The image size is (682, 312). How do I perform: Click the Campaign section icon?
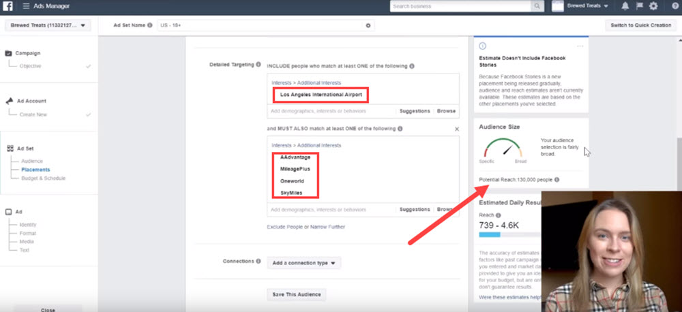[x=9, y=53]
